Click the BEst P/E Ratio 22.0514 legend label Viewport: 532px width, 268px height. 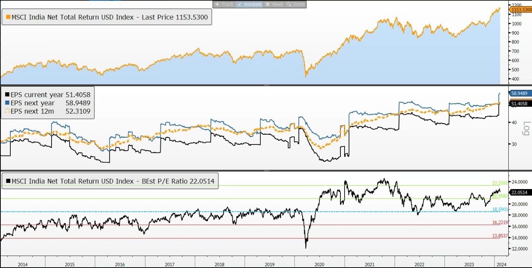114,181
